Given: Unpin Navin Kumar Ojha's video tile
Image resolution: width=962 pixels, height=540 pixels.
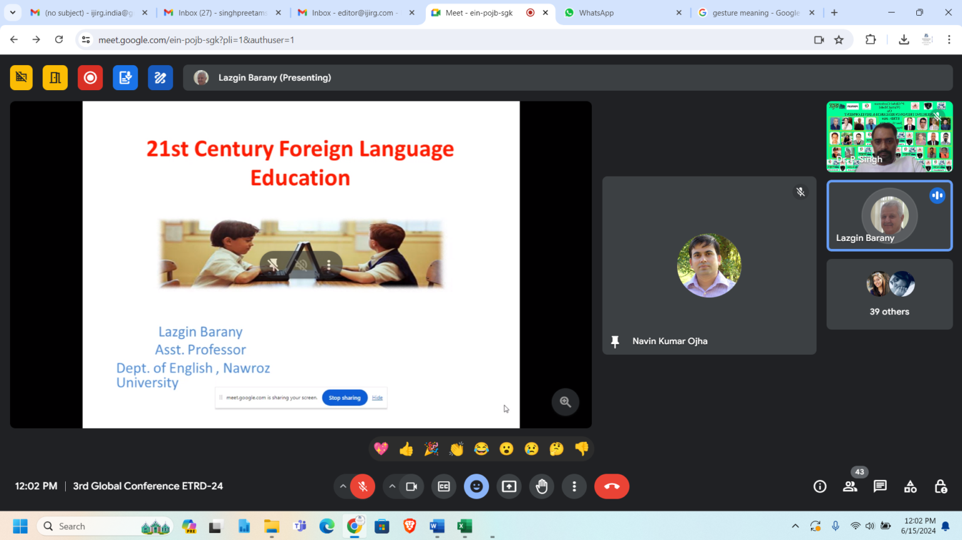Looking at the screenshot, I should tap(615, 341).
